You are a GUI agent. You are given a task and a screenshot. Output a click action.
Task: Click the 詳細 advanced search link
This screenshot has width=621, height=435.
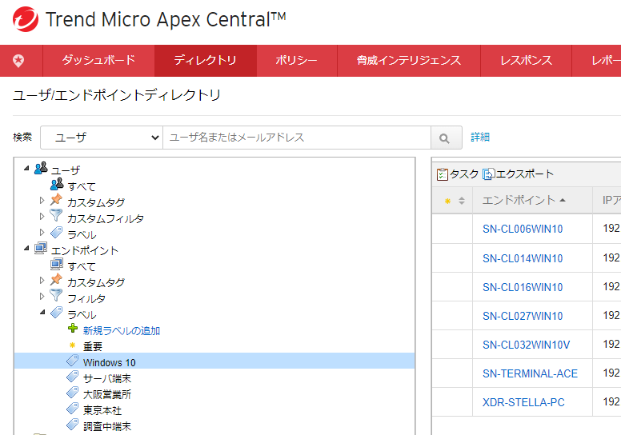tap(480, 138)
